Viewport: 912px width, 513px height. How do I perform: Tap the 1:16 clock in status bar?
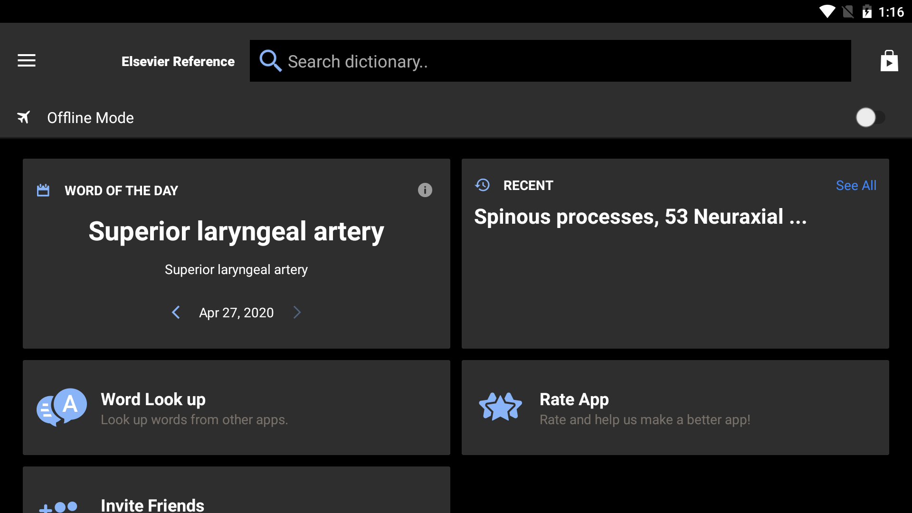tap(891, 12)
